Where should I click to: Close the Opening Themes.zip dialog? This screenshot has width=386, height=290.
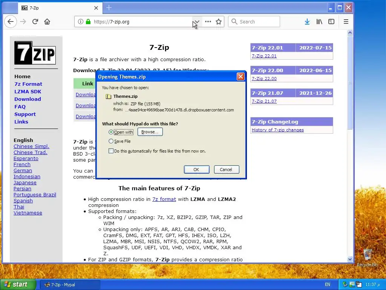pos(240,77)
